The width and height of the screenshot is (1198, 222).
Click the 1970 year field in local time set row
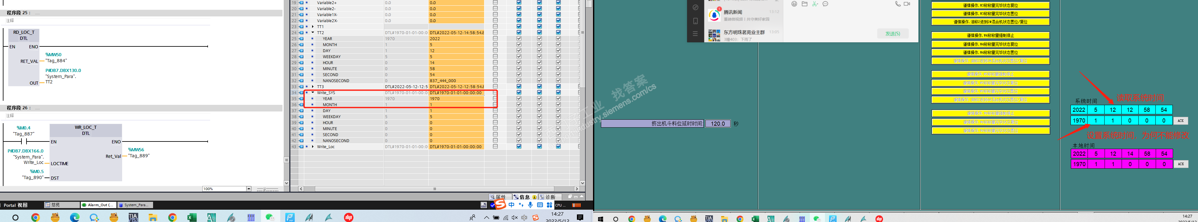1079,164
